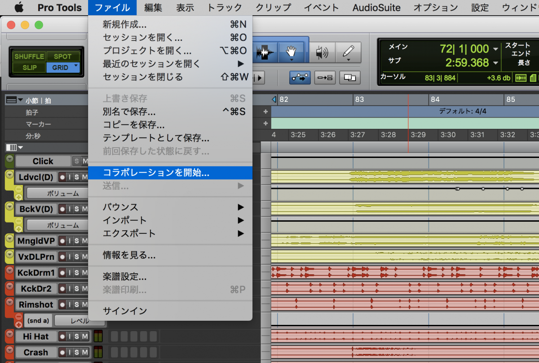Remove the BckV(D) volume automation lane
Viewport: 539px width, 363px height.
[18, 221]
